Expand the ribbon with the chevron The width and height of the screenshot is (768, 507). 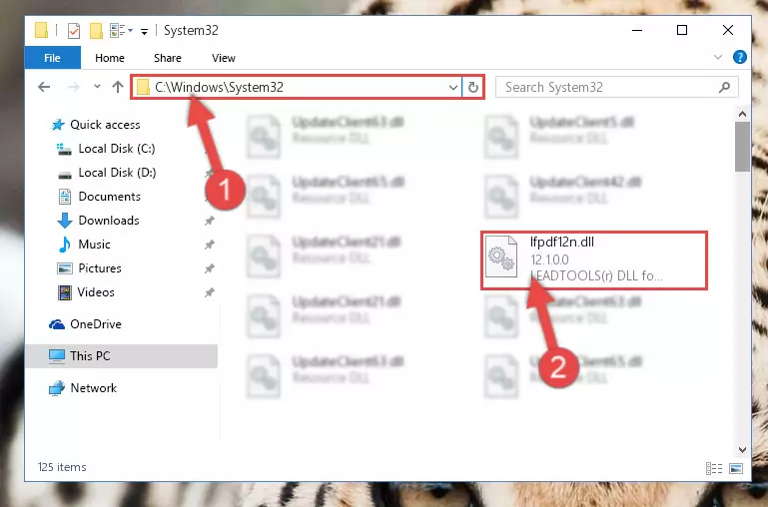pyautogui.click(x=717, y=57)
